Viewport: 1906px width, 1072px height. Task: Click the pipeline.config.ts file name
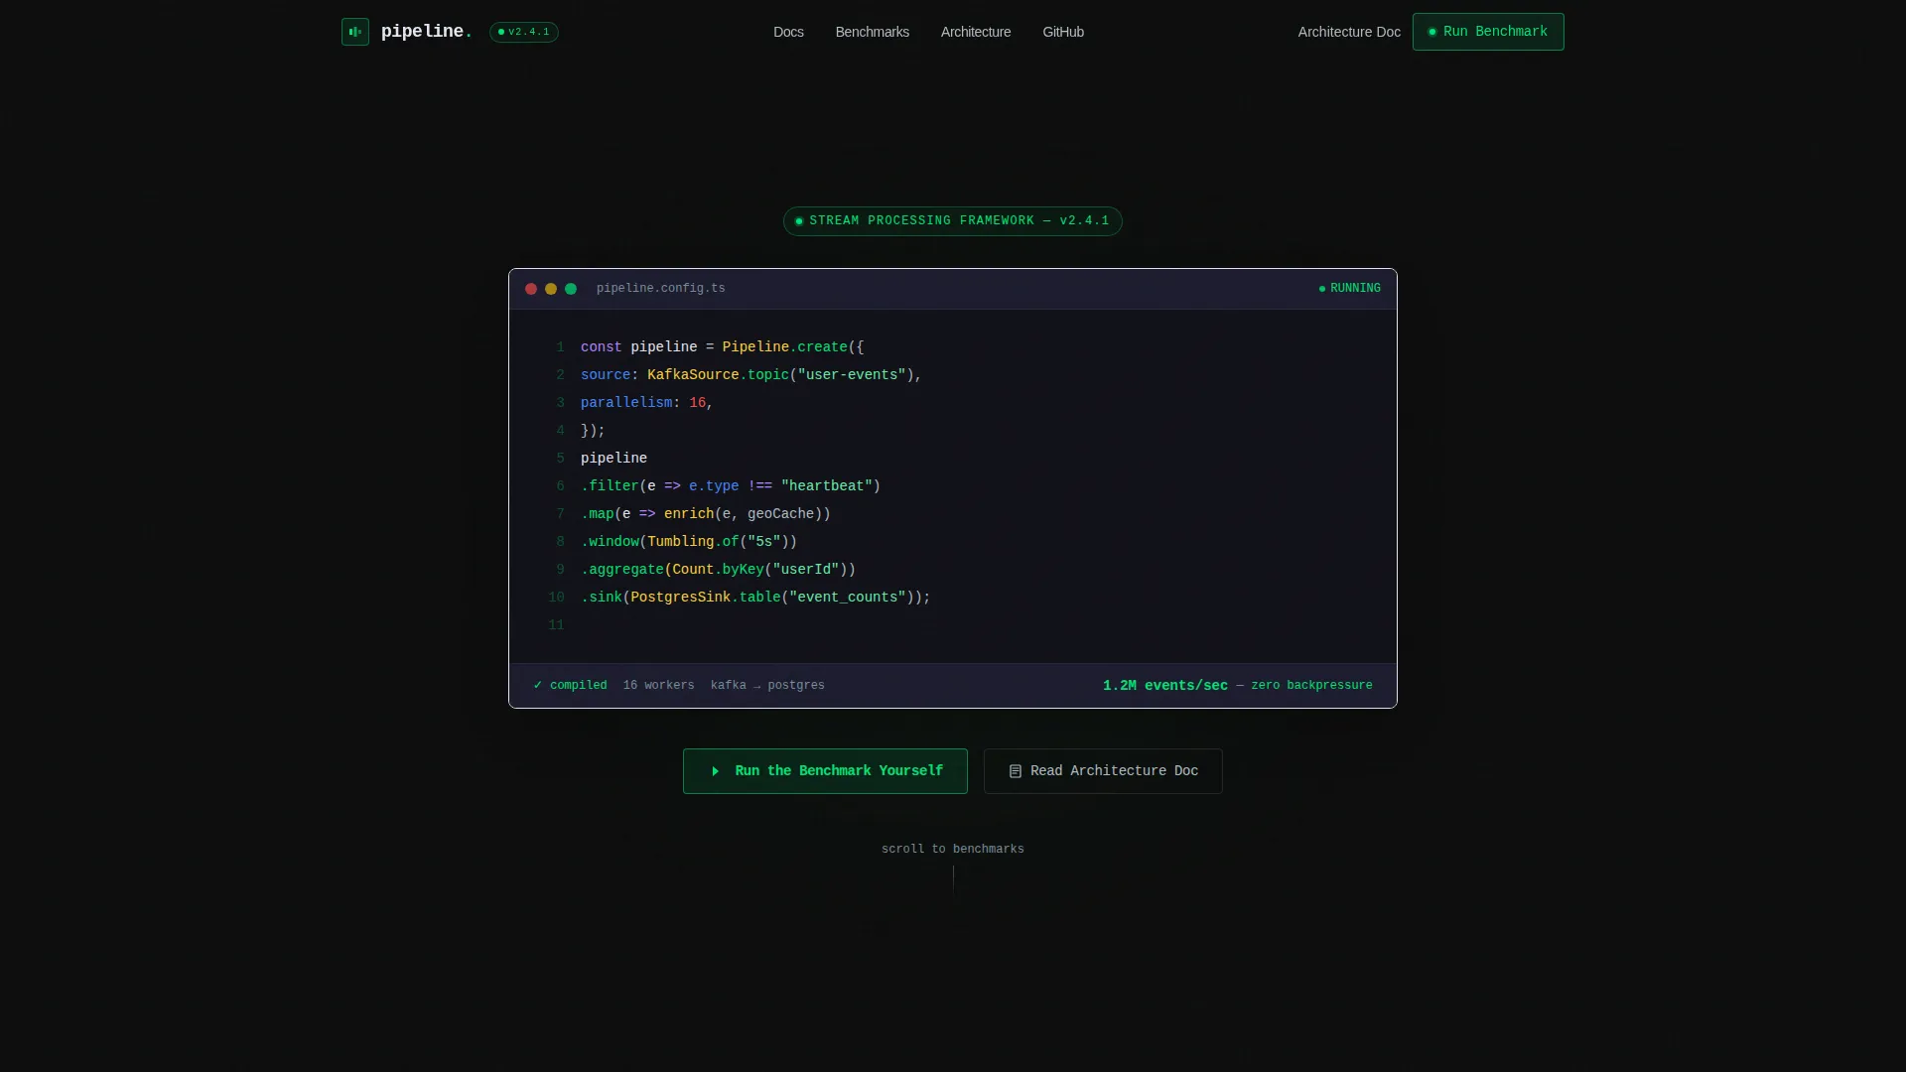click(x=661, y=289)
